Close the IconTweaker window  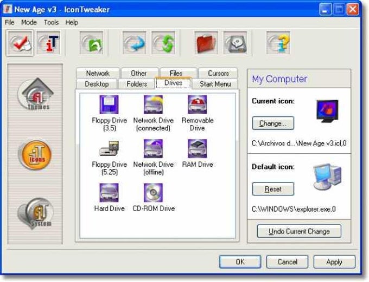point(353,10)
